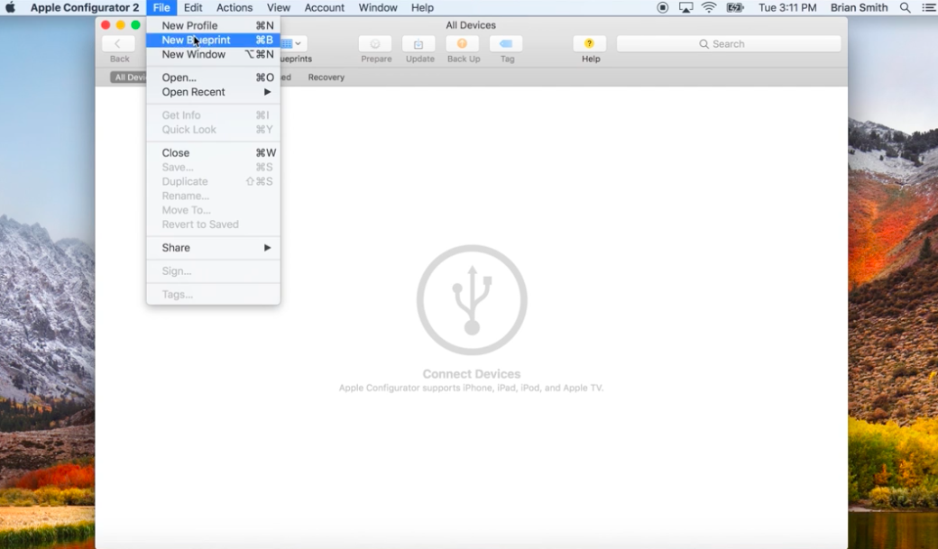Minimize the window with the yellow button
938x549 pixels.
120,25
